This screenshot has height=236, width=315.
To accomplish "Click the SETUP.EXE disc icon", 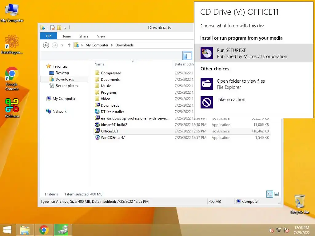I will (206, 53).
